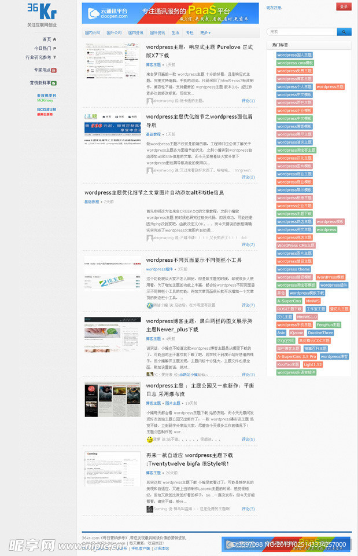Select the WordPress CMS主题 tag
This screenshot has height=556, width=358.
coord(296,246)
